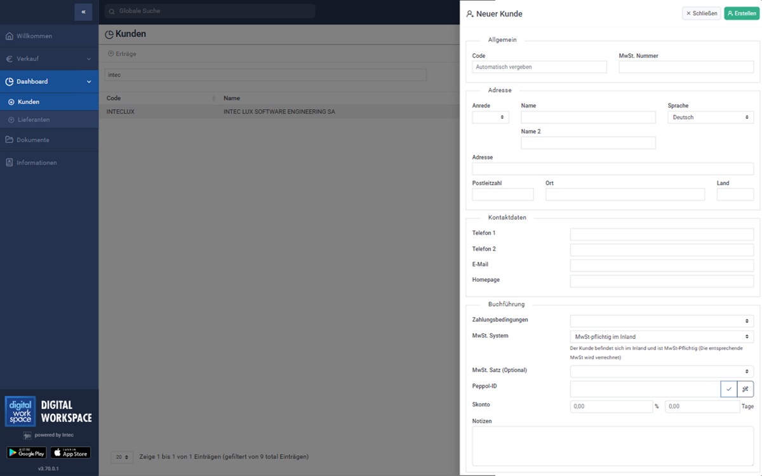The image size is (762, 476).
Task: Open the Anrede dropdown
Action: click(x=490, y=117)
